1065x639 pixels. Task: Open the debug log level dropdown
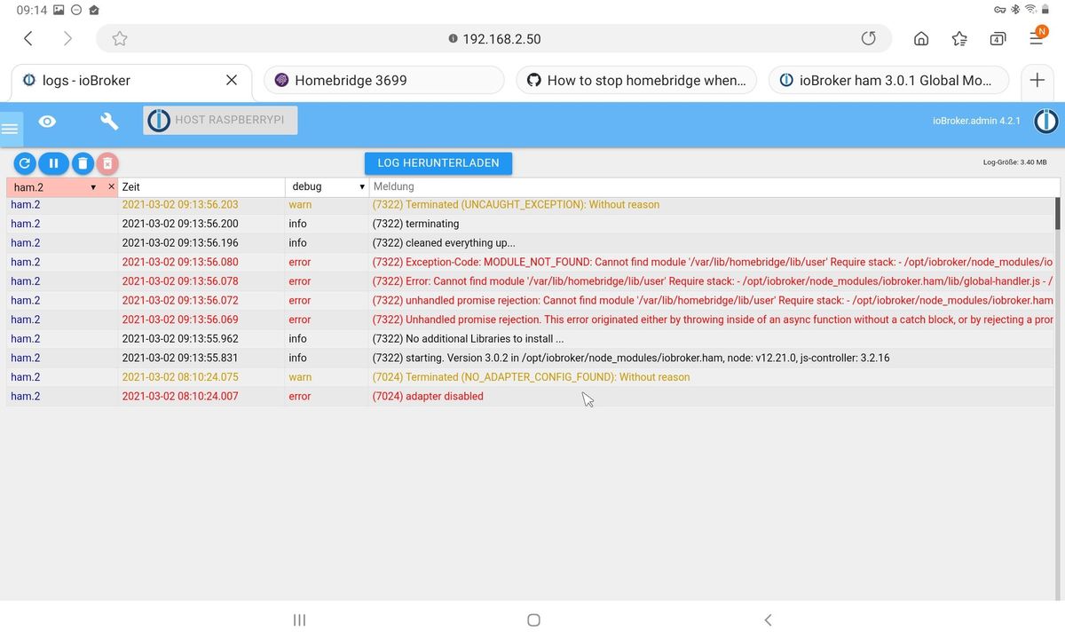[327, 187]
